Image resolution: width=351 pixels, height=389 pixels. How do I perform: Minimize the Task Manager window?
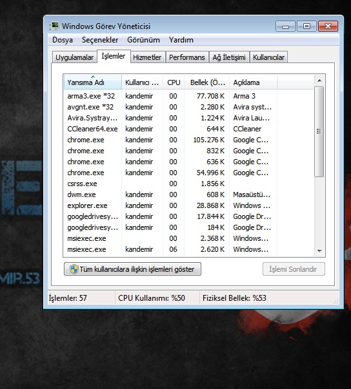click(285, 26)
